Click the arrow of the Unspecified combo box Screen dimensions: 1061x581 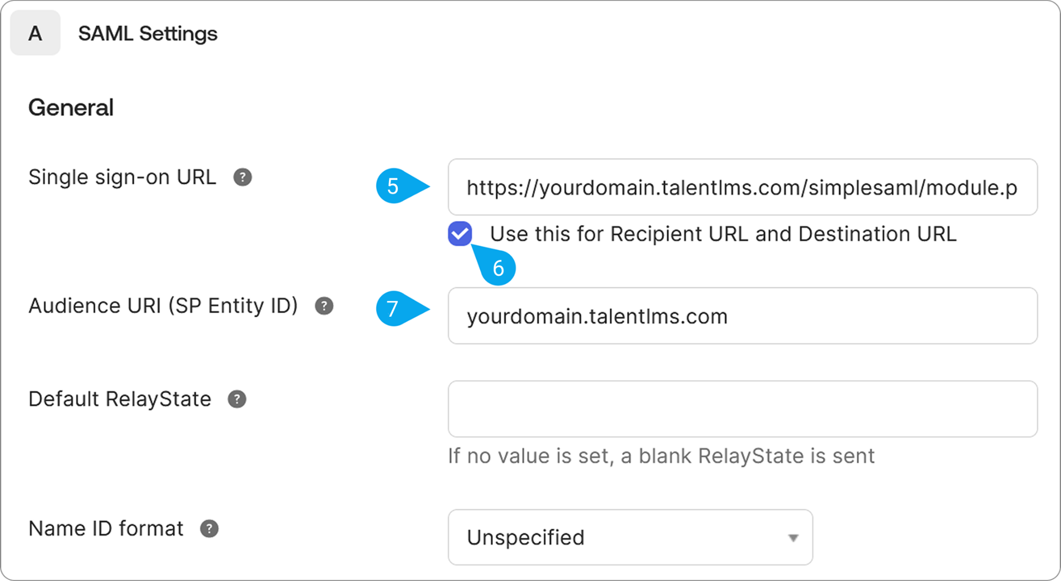793,538
